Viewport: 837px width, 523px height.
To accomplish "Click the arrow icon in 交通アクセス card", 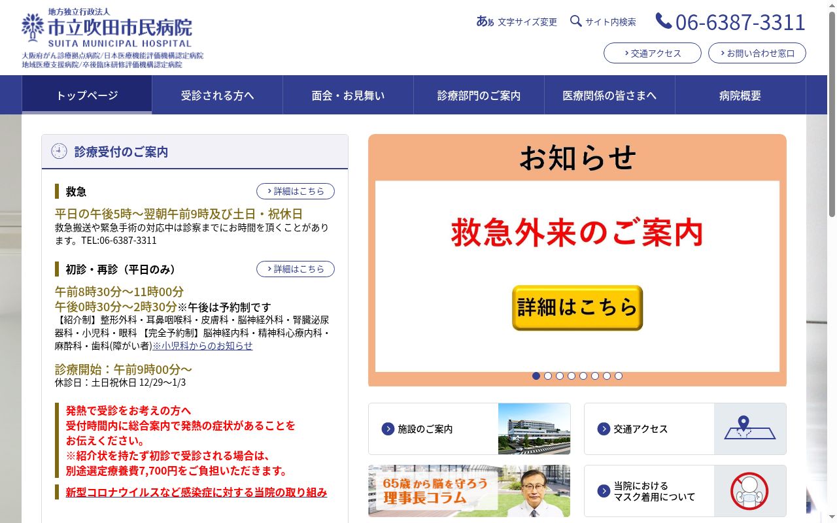I will 604,429.
